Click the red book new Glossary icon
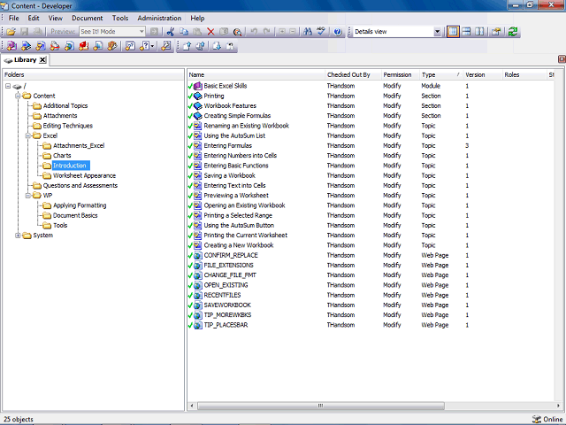 pos(84,46)
